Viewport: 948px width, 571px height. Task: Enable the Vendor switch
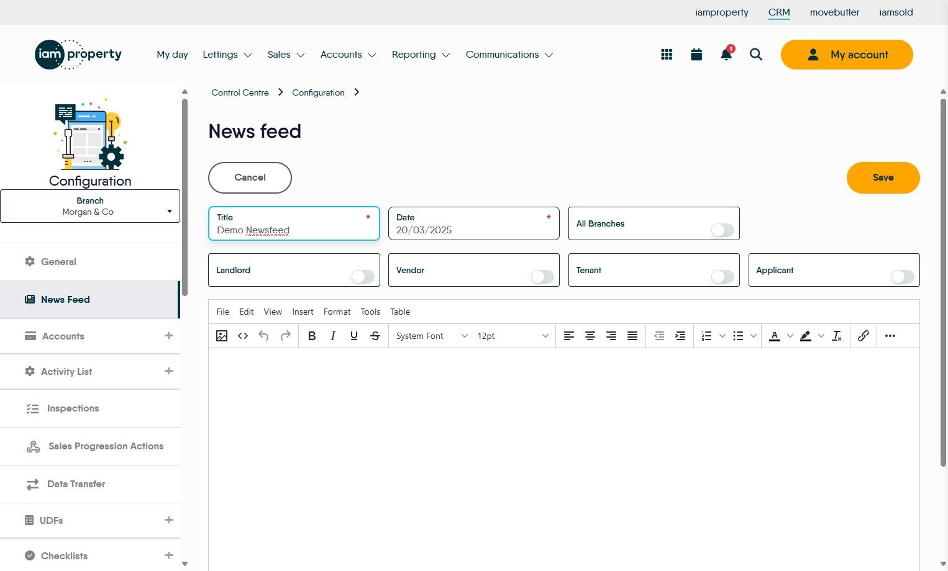[x=542, y=277]
